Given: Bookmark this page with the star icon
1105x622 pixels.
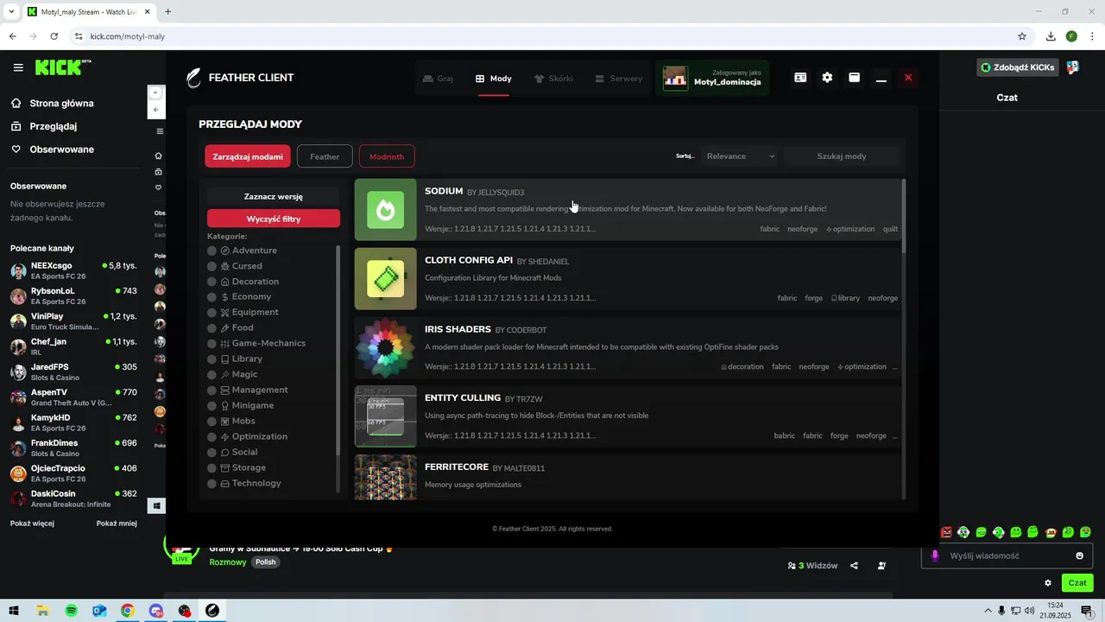Looking at the screenshot, I should coord(1022,36).
